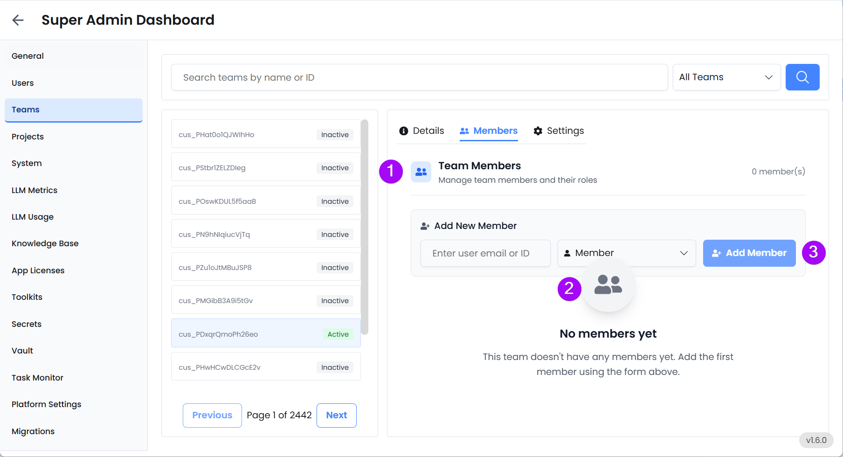Click the 0 member(s) count
Image resolution: width=843 pixels, height=457 pixels.
pyautogui.click(x=778, y=172)
